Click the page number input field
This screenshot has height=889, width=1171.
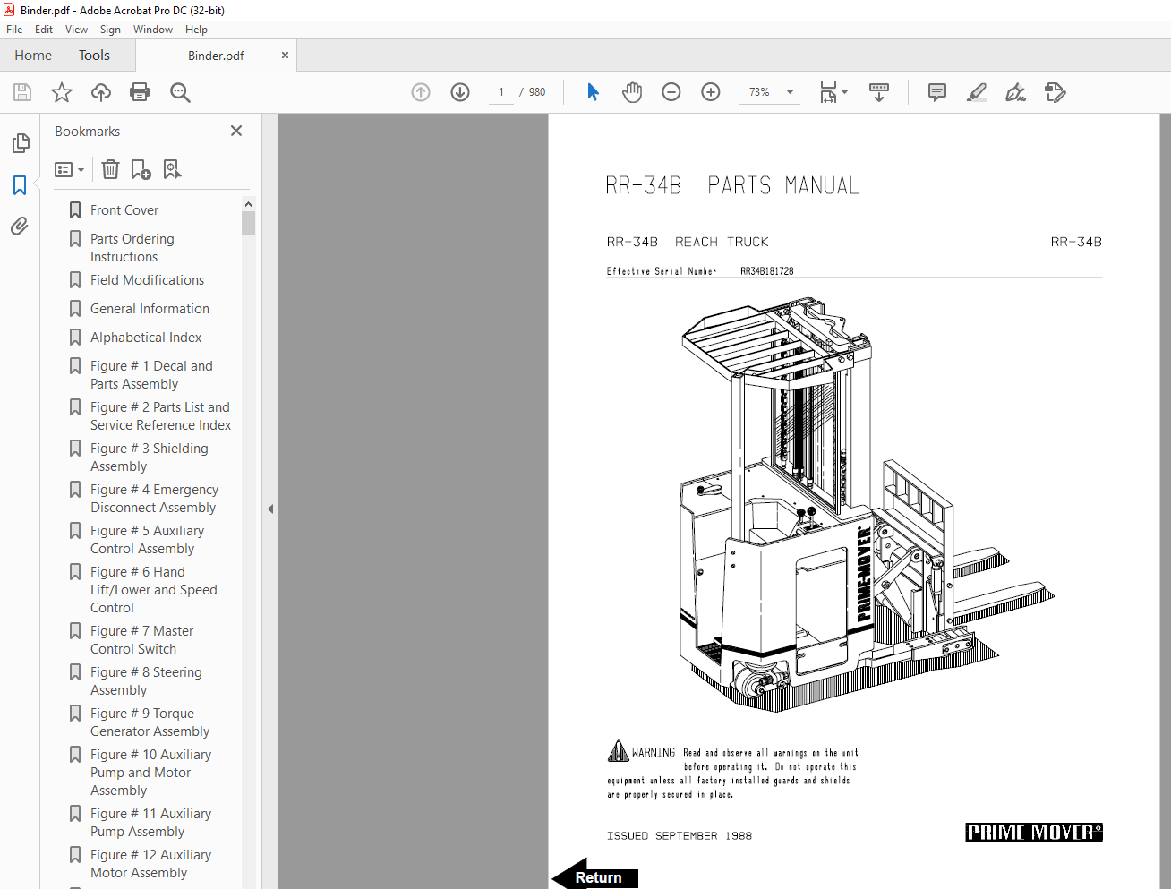pos(501,92)
